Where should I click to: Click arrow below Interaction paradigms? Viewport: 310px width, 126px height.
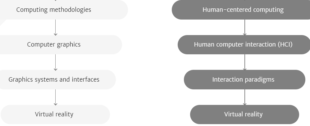[x=245, y=97]
